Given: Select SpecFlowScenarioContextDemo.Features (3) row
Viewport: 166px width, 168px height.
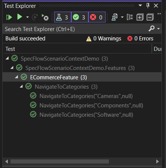Looking at the screenshot, I should point(82,68).
